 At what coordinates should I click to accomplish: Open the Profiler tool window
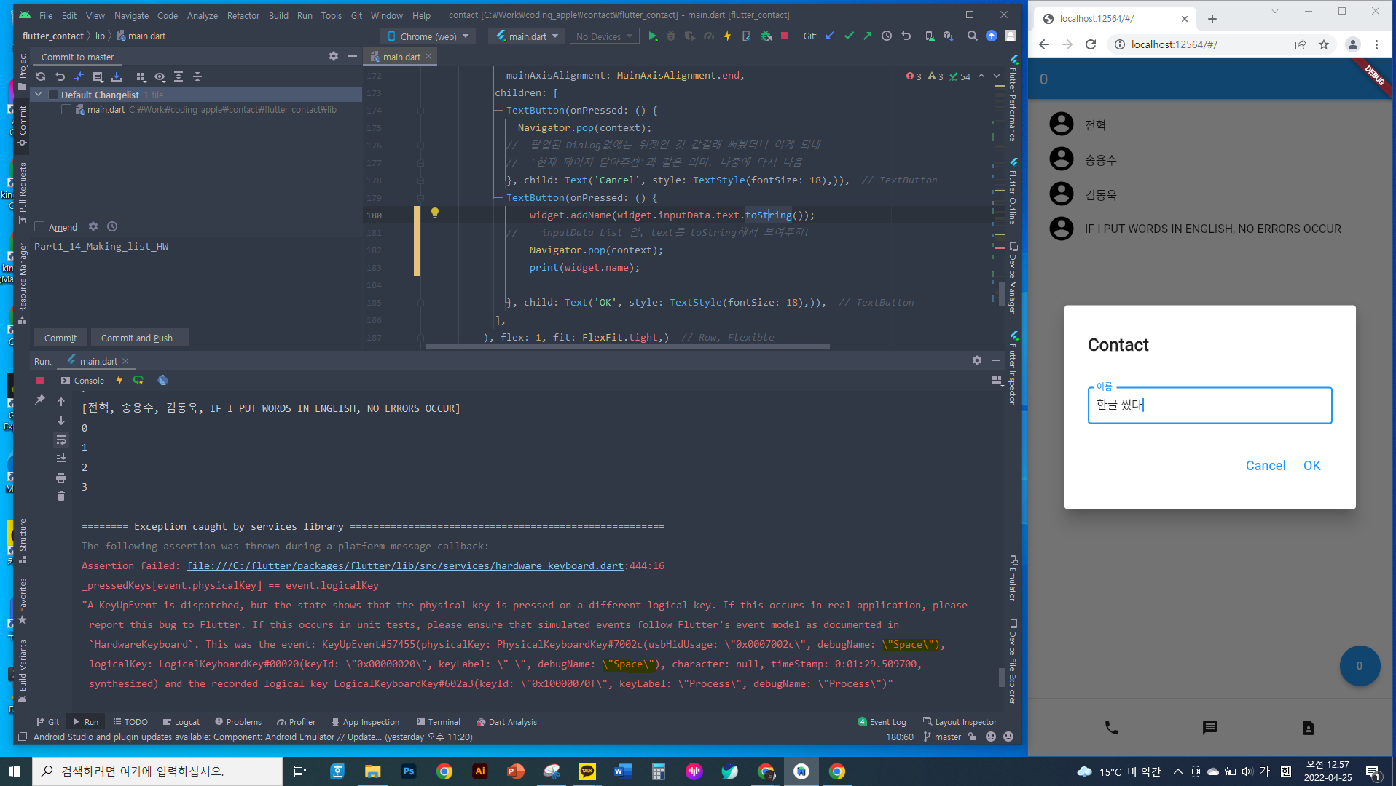pos(296,721)
